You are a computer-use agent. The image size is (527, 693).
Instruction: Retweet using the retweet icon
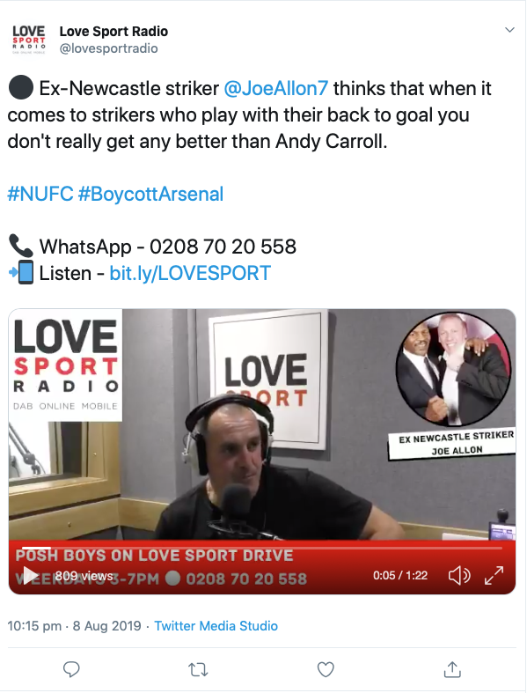coord(198,669)
